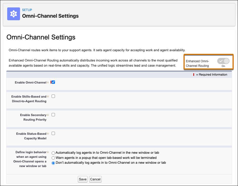
Task: Check Enable Secondary Routing Priority box
Action: 53,115
